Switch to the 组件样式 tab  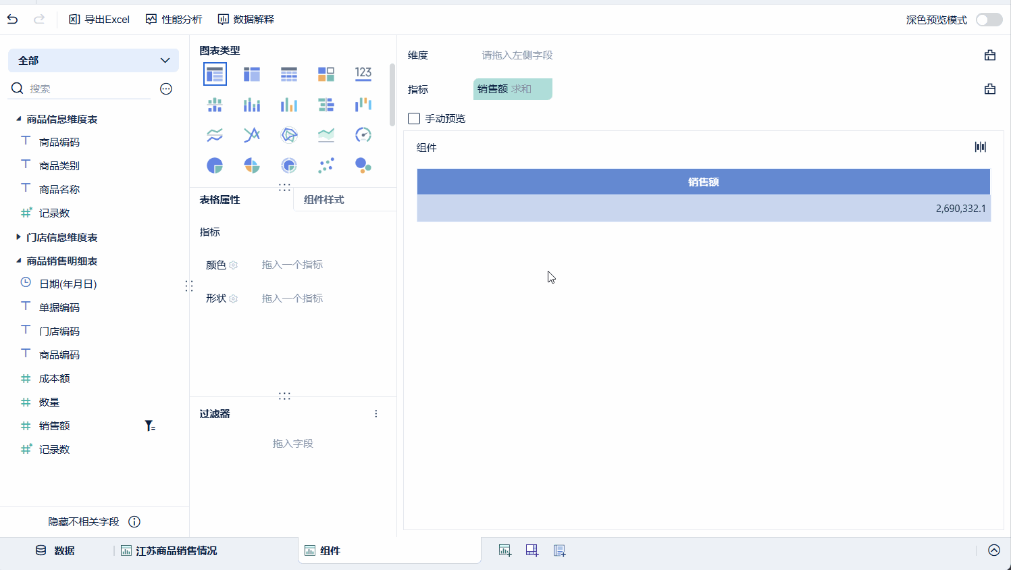pos(324,200)
